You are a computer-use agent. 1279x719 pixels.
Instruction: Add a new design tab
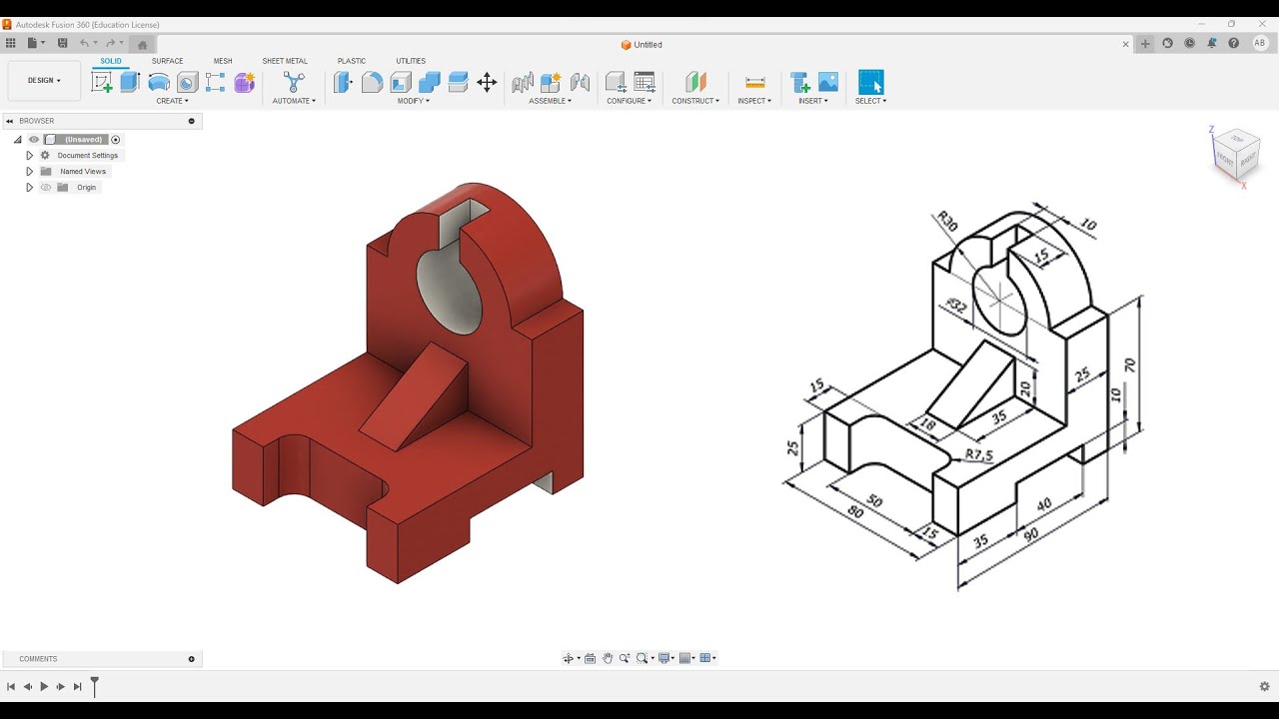coord(1146,43)
